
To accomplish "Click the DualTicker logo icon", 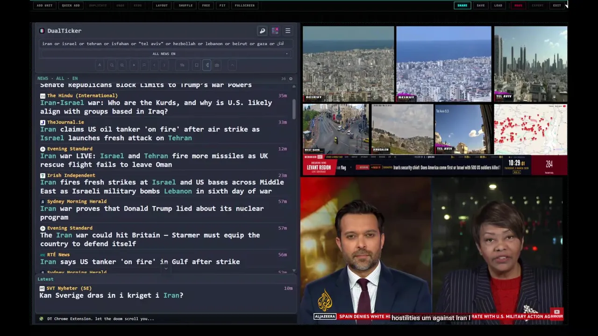I will [x=42, y=31].
